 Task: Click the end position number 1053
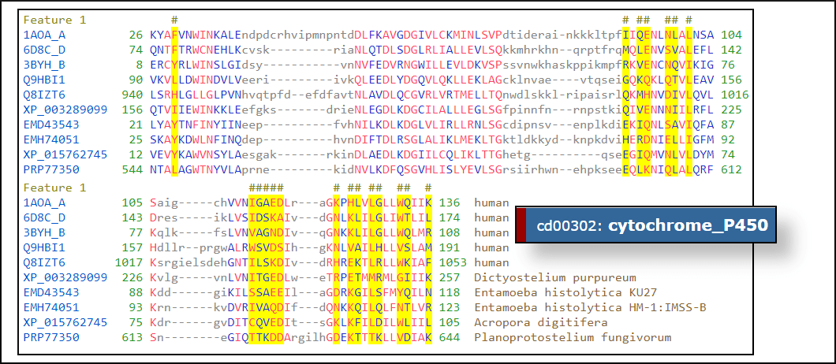[x=453, y=262]
